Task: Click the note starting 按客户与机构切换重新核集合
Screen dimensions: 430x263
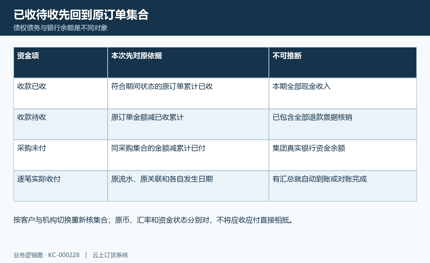Action: click(153, 220)
